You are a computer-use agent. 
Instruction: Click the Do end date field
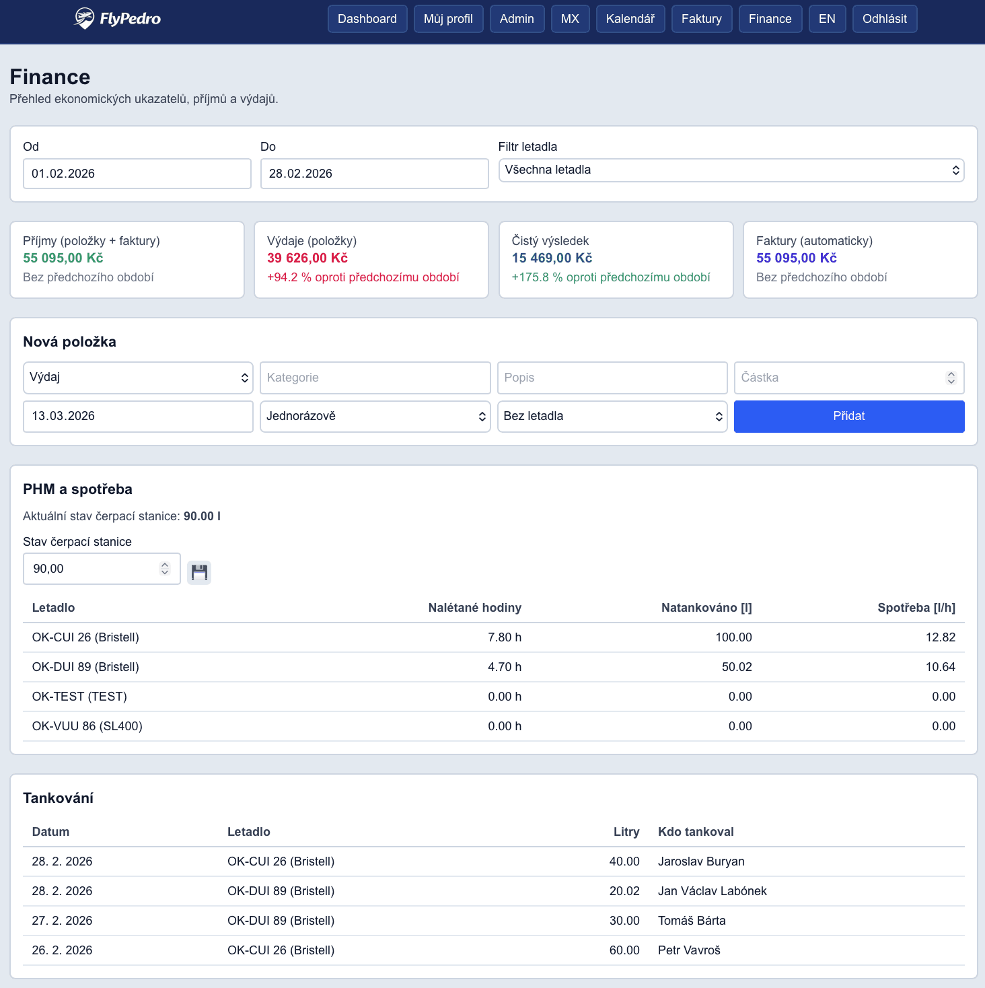pos(374,174)
